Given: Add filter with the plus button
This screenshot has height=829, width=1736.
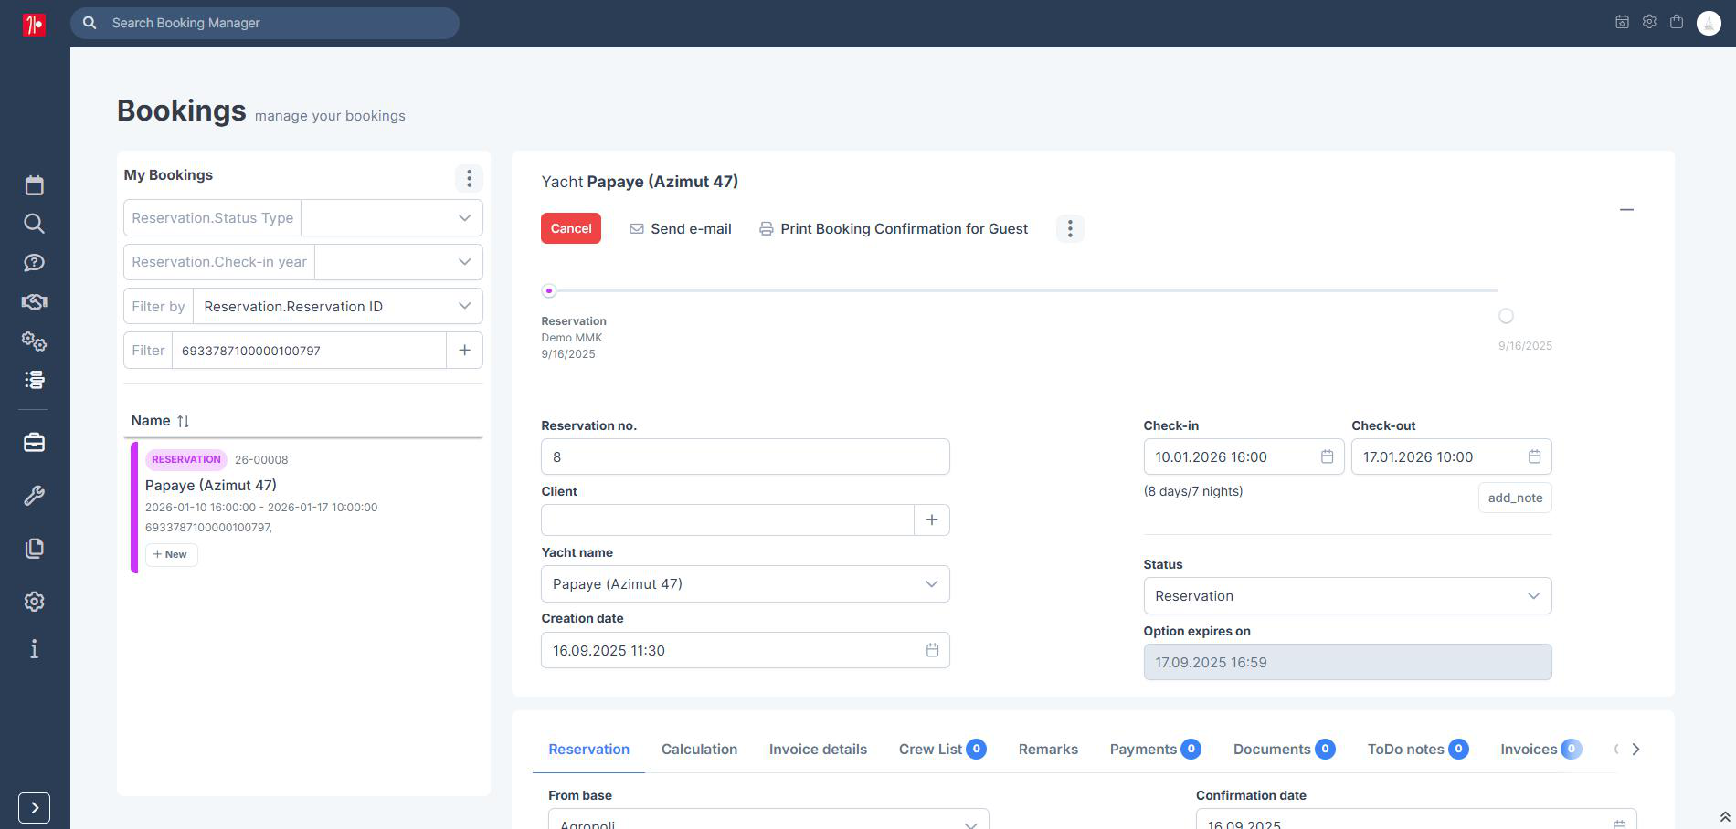Looking at the screenshot, I should (464, 351).
